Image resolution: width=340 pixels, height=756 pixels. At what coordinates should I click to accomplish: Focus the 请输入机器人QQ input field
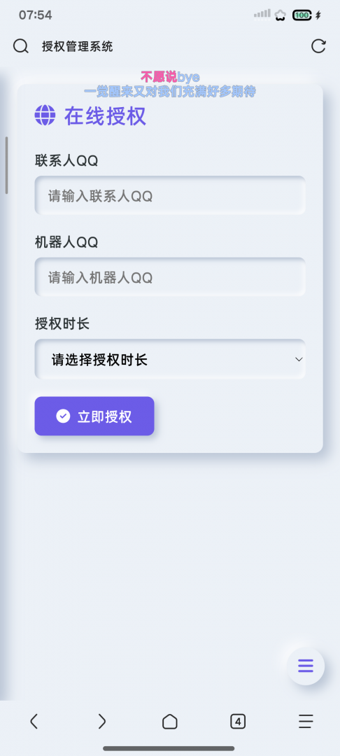[170, 277]
